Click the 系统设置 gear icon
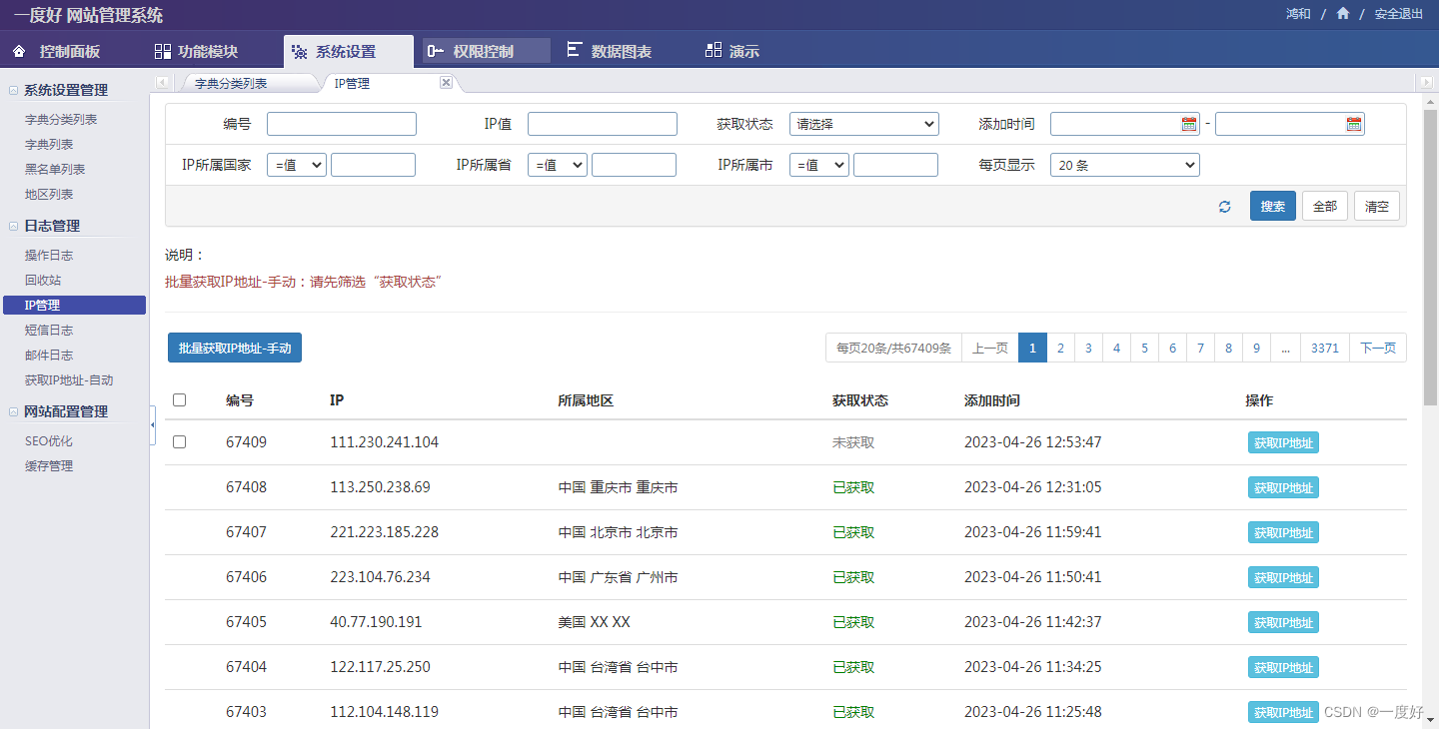The width and height of the screenshot is (1439, 729). tap(299, 52)
